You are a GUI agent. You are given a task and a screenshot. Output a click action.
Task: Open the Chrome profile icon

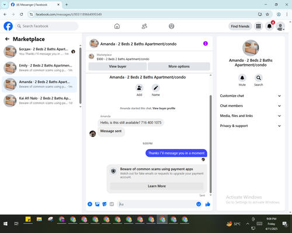(279, 15)
